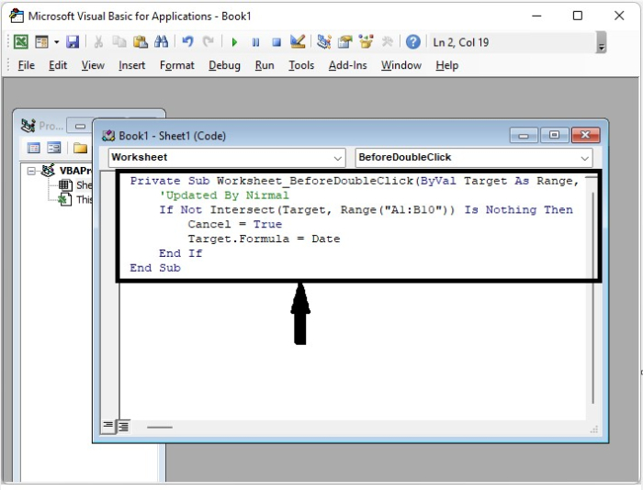Viewport: 643px width, 490px height.
Task: Close the Sheet1 code window
Action: (586, 135)
